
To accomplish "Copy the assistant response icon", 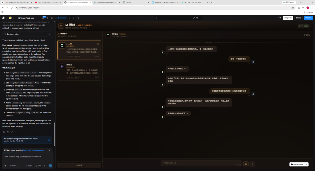I will pos(4,132).
